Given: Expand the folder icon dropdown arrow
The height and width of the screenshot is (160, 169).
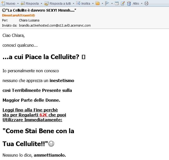Looking at the screenshot, I should (102, 4).
